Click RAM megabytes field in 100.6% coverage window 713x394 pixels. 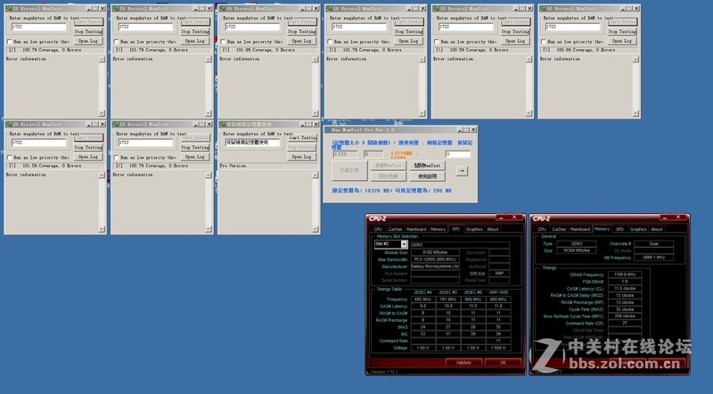click(x=573, y=27)
